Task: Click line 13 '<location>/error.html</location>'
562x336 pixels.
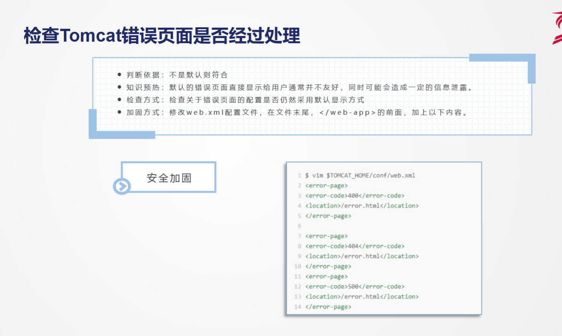Action: coord(362,297)
